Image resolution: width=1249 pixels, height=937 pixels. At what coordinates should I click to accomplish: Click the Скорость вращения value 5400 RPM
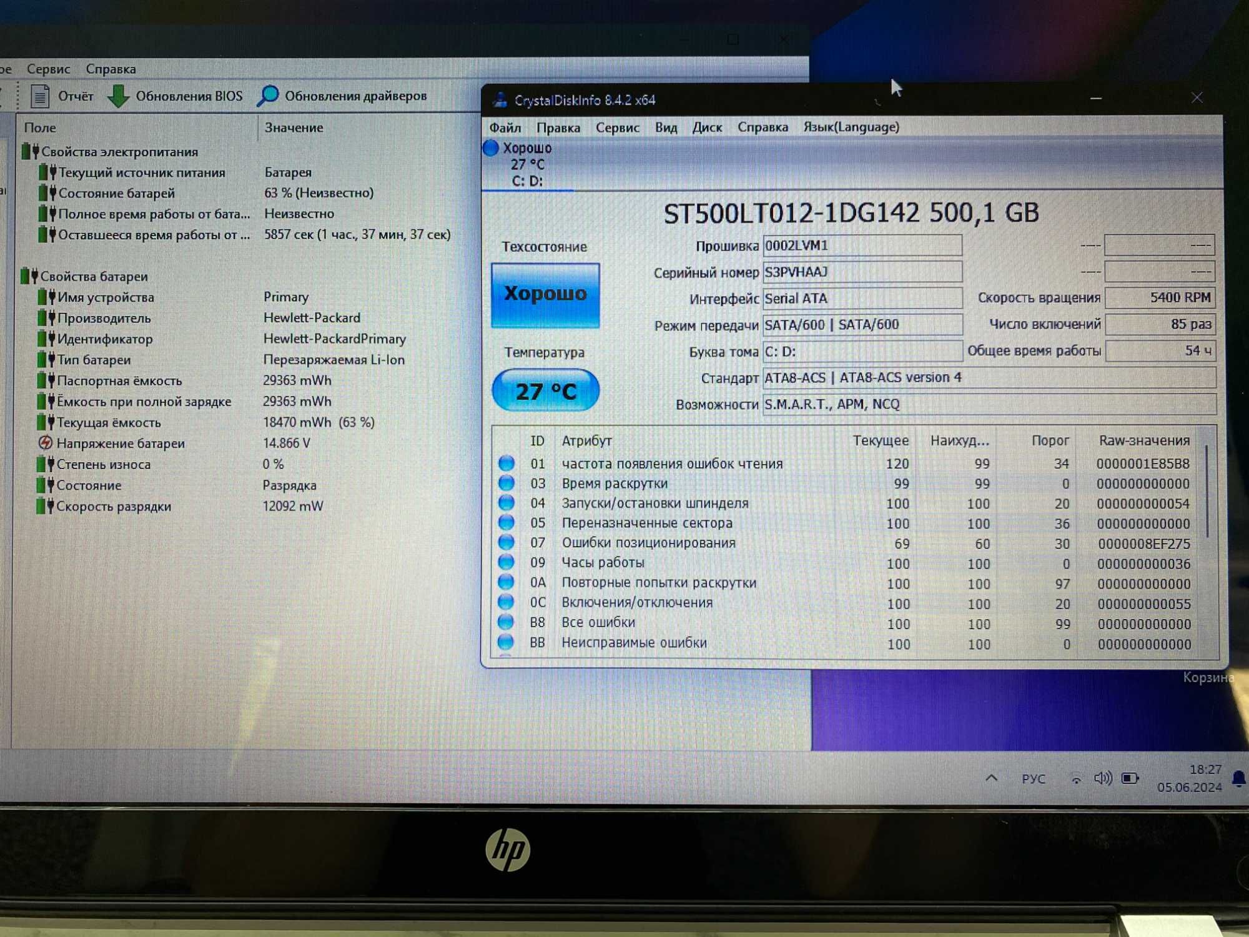pyautogui.click(x=1160, y=297)
